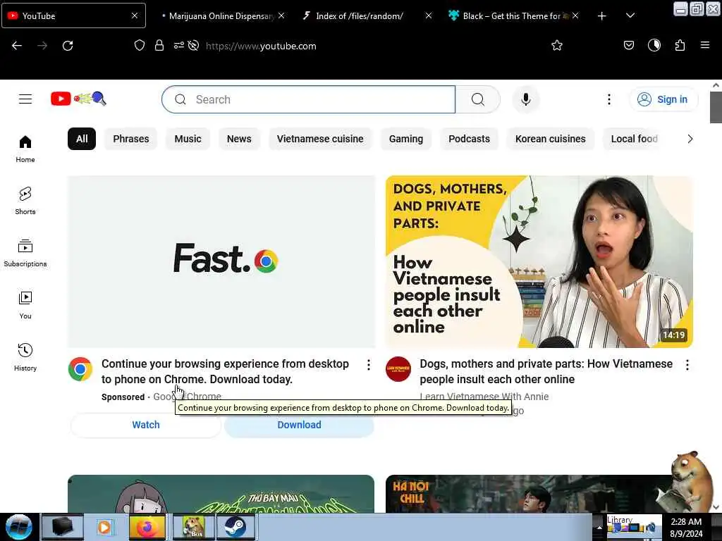Select the Korean cuisines chip

550,139
